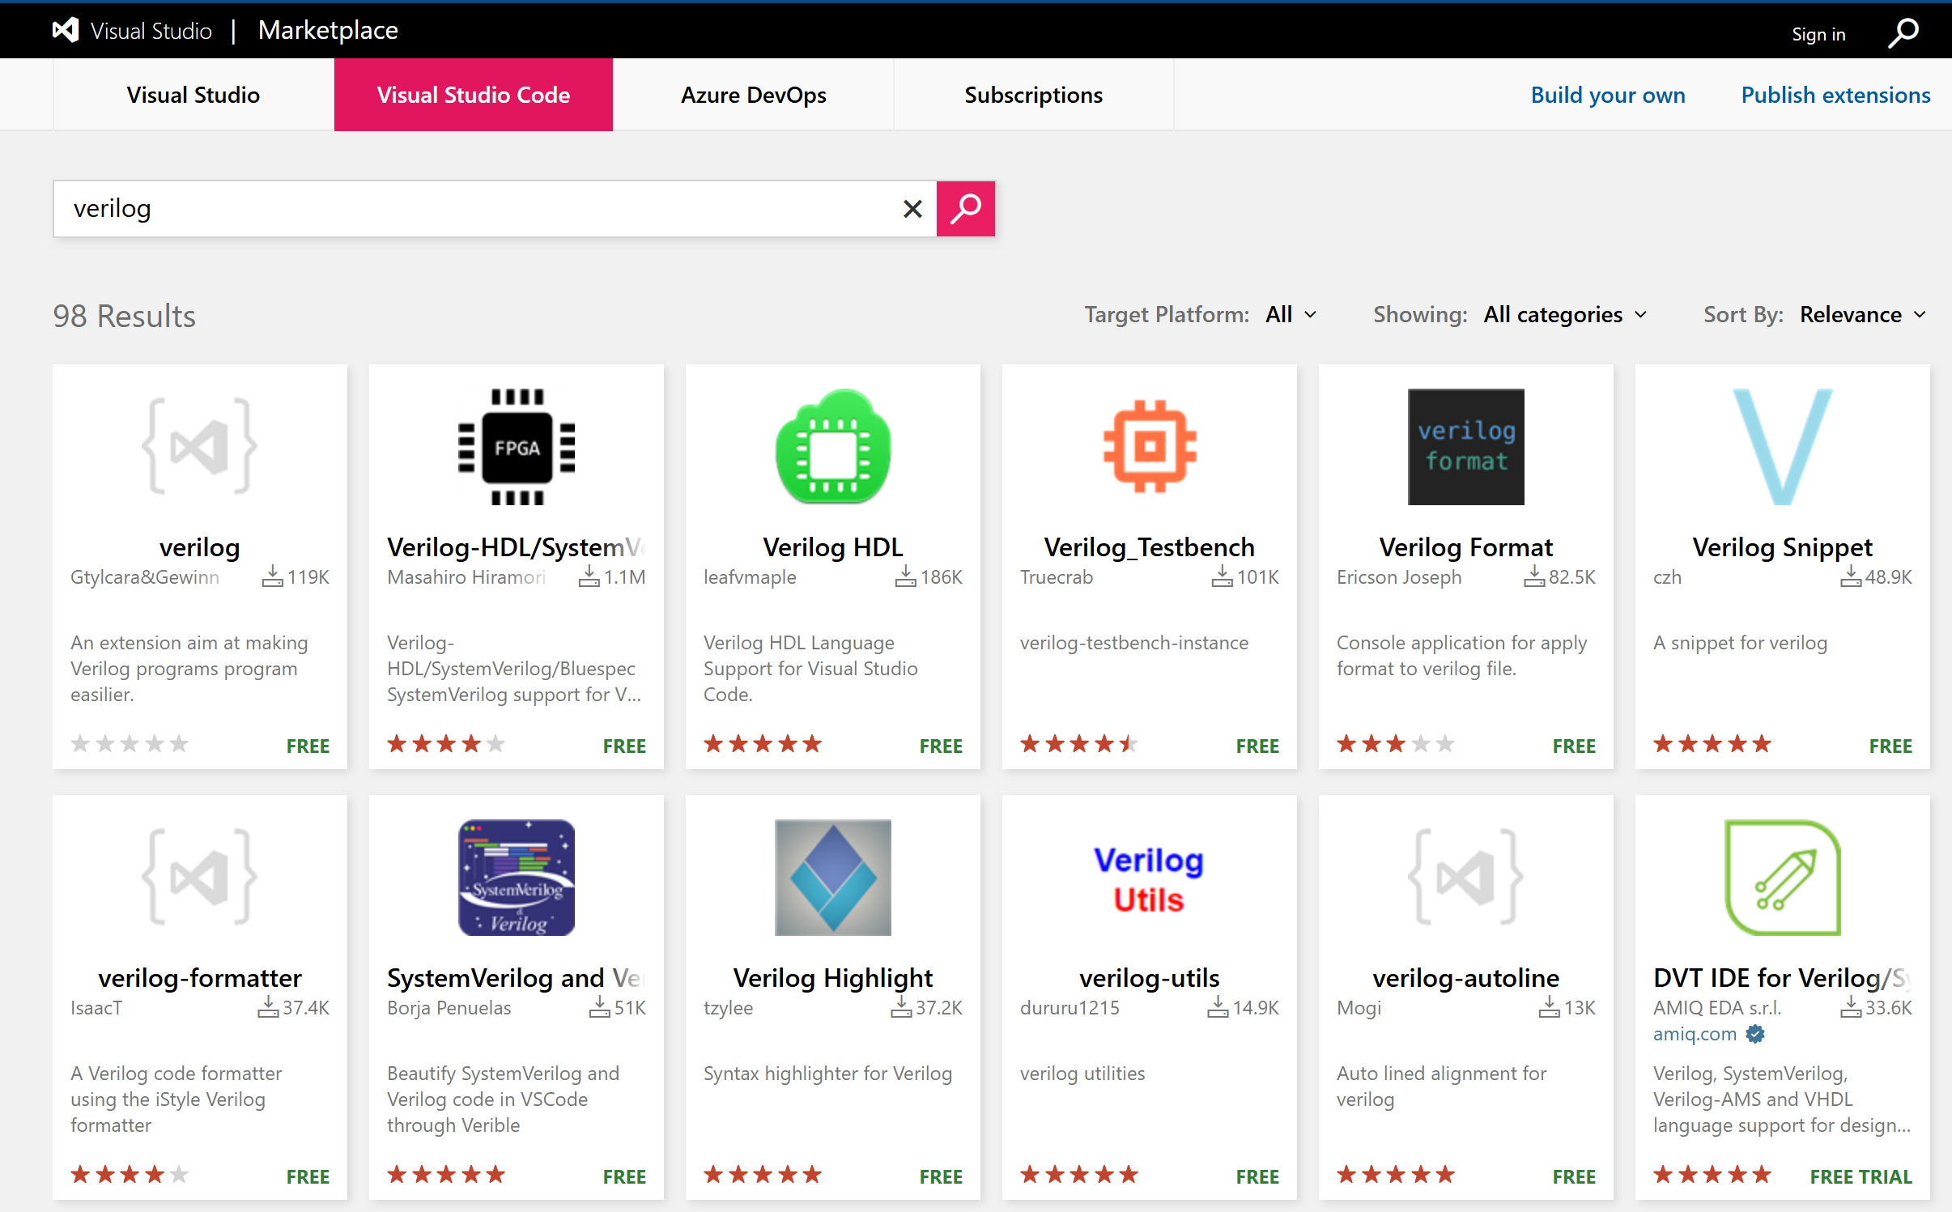
Task: Select the Verilog_Testbench orange processor icon
Action: coord(1149,447)
